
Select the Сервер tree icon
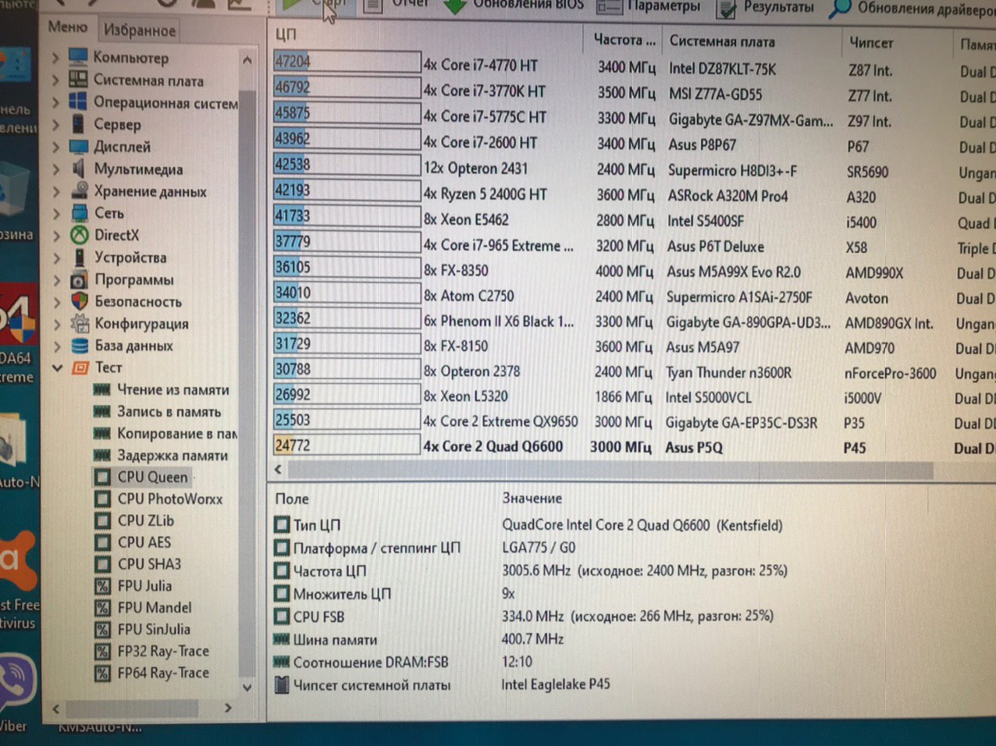78,124
